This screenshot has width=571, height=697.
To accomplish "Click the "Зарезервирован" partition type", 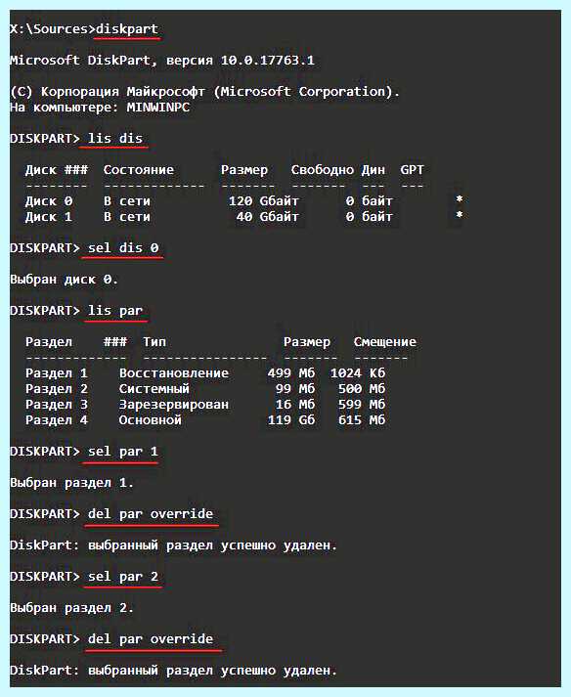I will coord(174,404).
